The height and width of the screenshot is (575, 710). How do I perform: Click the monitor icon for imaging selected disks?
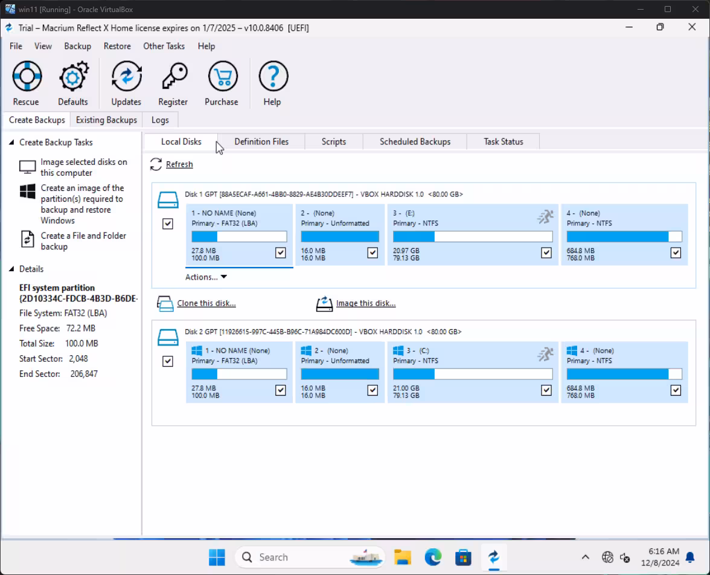pos(27,167)
